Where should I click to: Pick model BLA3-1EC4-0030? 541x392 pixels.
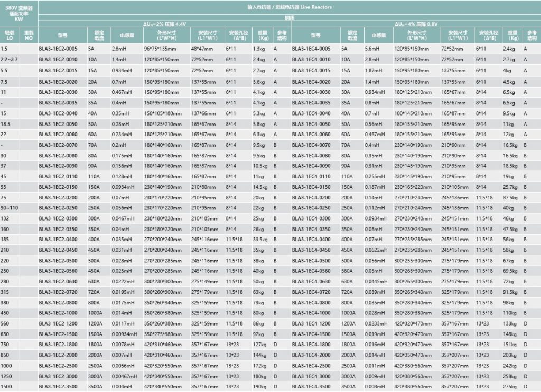point(311,92)
